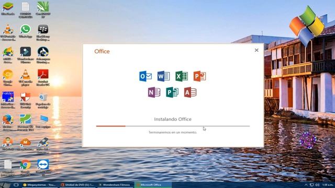The height and width of the screenshot is (188, 335).
Task: Open the Windows Start menu
Action: click(5, 185)
